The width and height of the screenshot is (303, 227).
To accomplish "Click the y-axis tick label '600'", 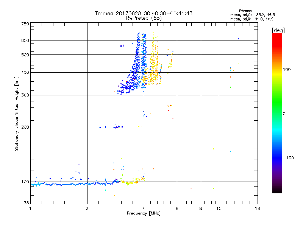I will click(x=25, y=40).
